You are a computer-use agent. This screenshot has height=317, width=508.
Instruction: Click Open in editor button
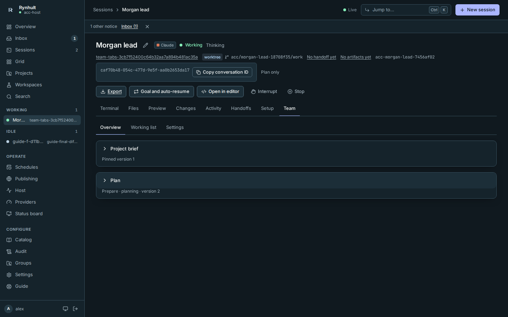[x=220, y=92]
